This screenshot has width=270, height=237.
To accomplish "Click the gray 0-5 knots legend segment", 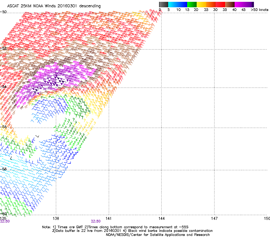I will (x=163, y=4).
